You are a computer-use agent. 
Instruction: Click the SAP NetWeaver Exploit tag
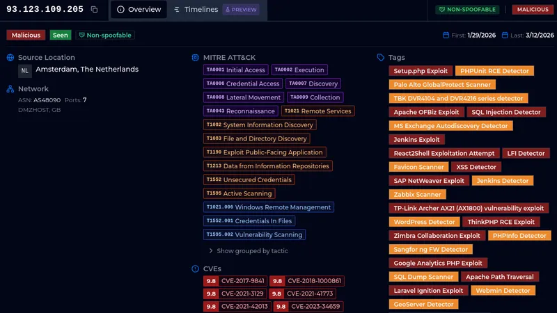pyautogui.click(x=429, y=181)
